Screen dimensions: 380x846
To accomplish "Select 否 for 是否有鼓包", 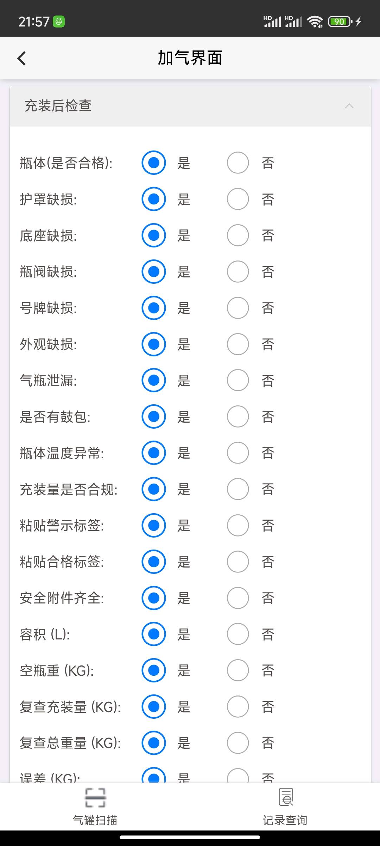I will (x=238, y=417).
